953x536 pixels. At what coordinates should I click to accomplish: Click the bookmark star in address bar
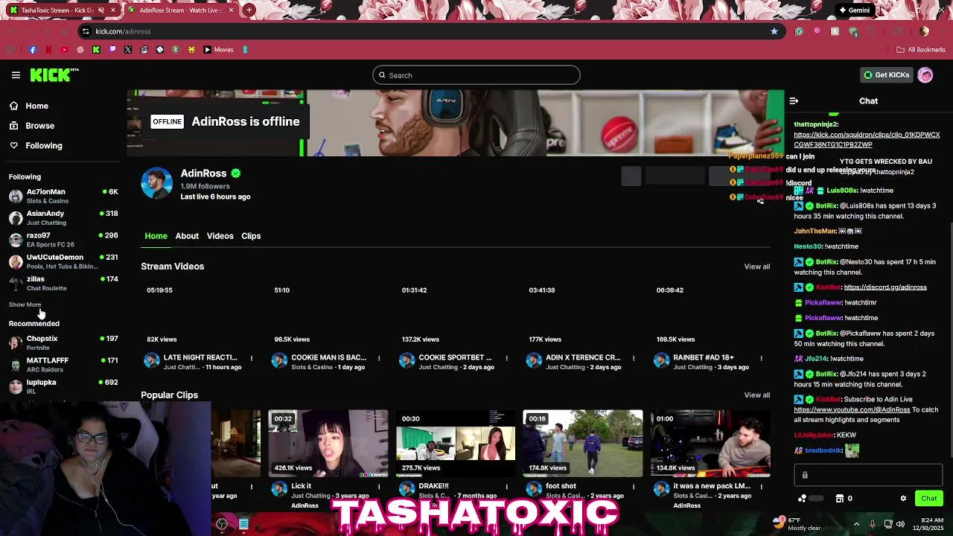[774, 31]
